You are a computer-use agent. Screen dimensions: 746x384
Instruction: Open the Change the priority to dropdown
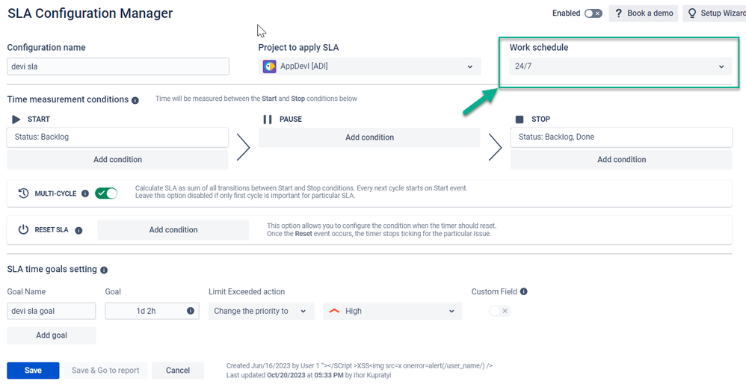pyautogui.click(x=261, y=311)
